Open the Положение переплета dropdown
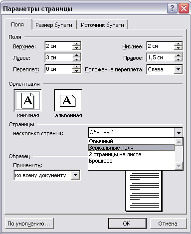191x234 pixels. (178, 69)
